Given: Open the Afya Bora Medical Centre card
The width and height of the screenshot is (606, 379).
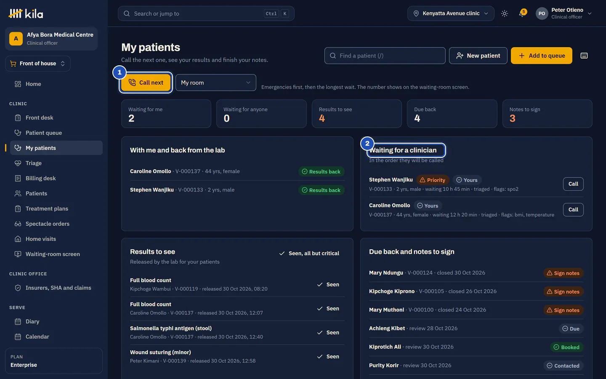Looking at the screenshot, I should [51, 39].
